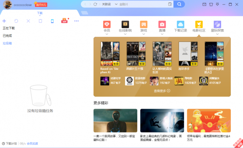This screenshot has height=148, width=243.
Task: Open the mobile phone icon in toolbar
Action: [x=52, y=21]
